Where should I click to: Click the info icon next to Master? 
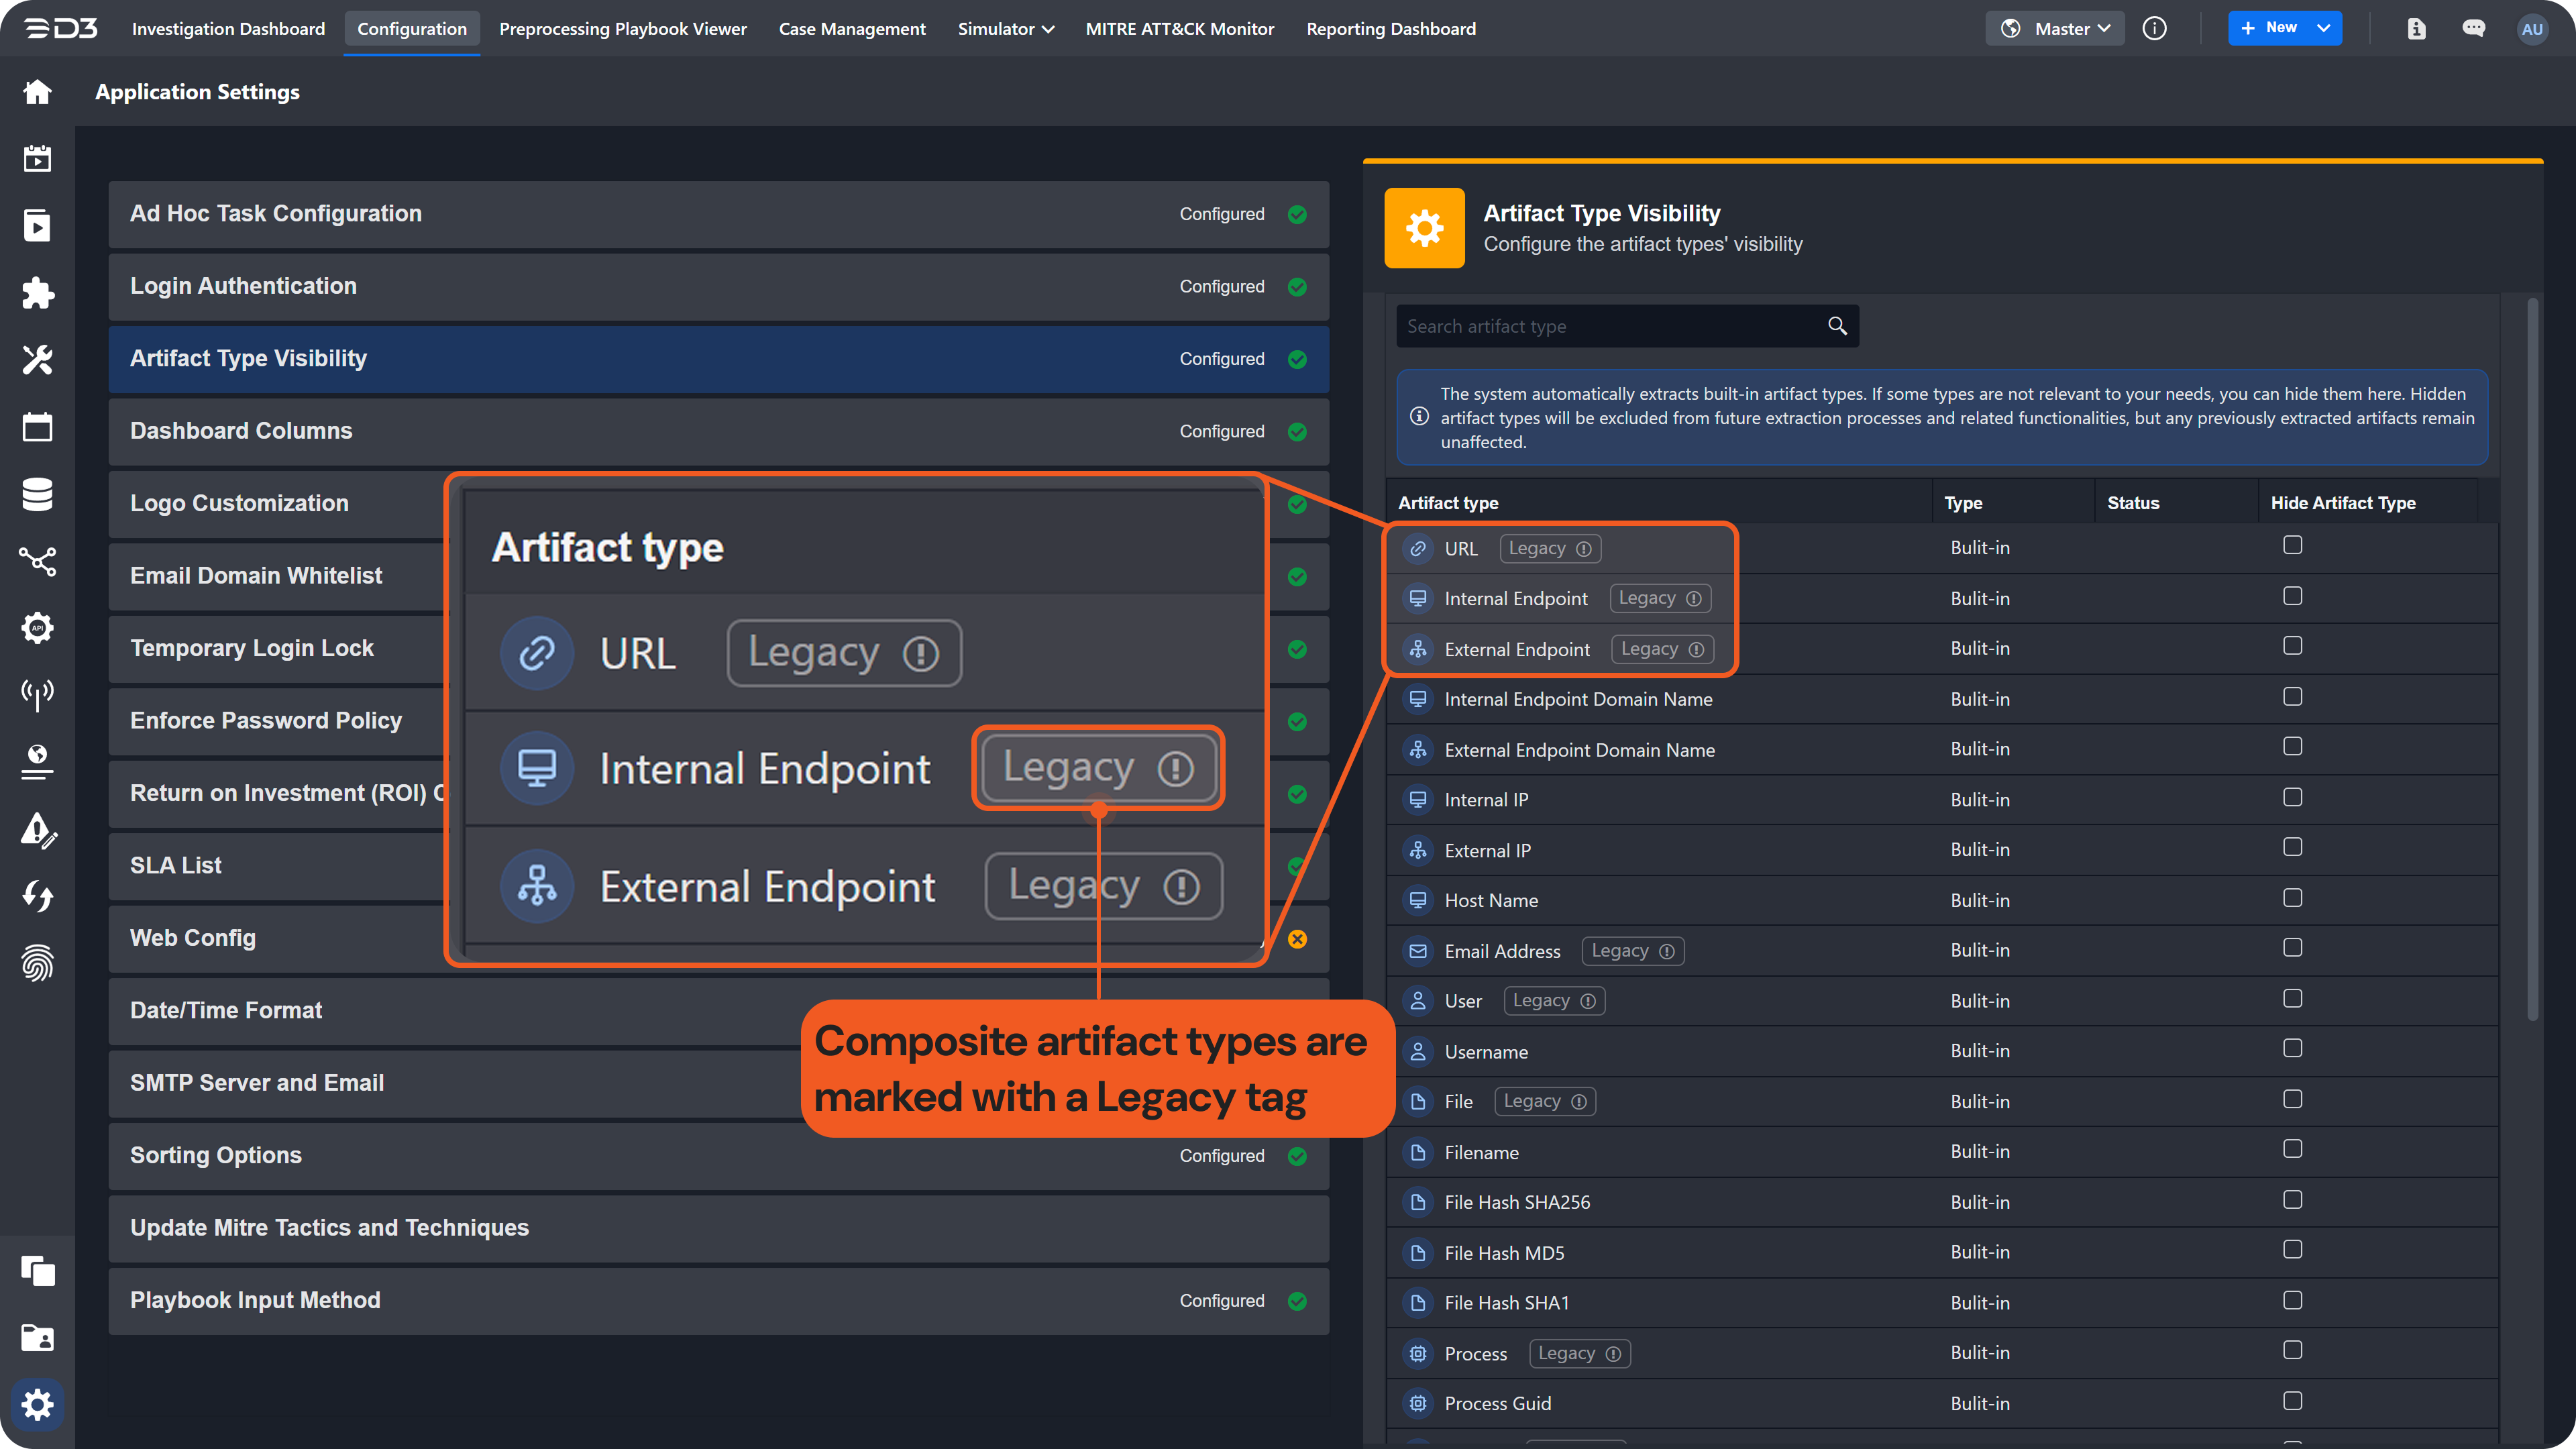click(2155, 29)
